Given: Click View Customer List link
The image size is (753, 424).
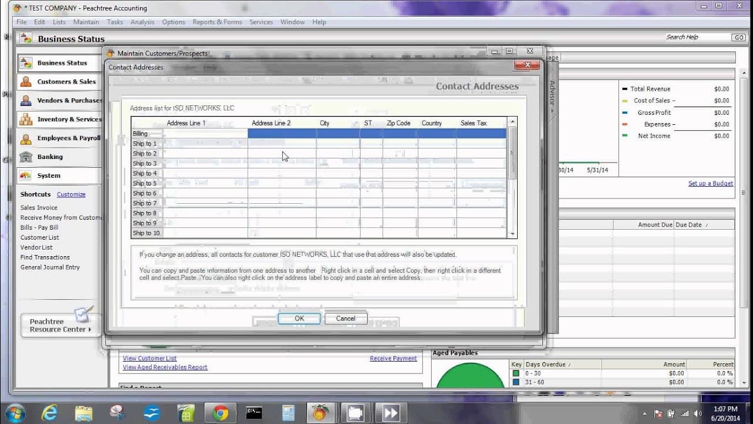Looking at the screenshot, I should [149, 358].
